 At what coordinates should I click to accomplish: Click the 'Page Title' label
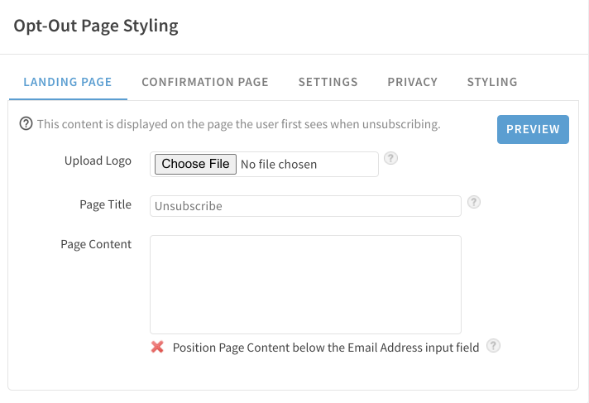pyautogui.click(x=105, y=204)
